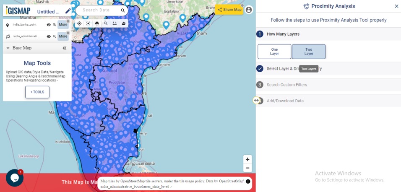401x192 pixels.
Task: Click the panel resize handle arrow icon
Action: click(x=256, y=101)
